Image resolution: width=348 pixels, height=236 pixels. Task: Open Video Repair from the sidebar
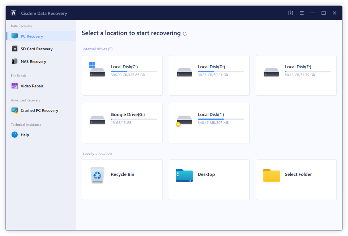point(41,86)
